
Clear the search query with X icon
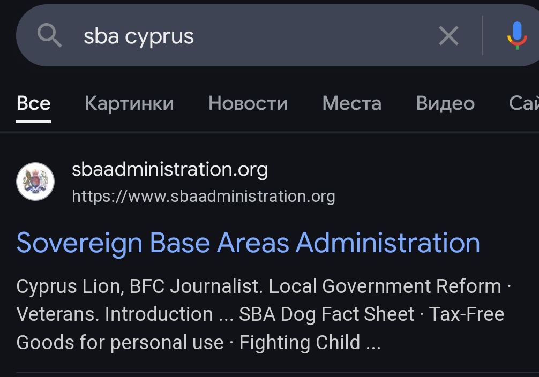pos(448,35)
